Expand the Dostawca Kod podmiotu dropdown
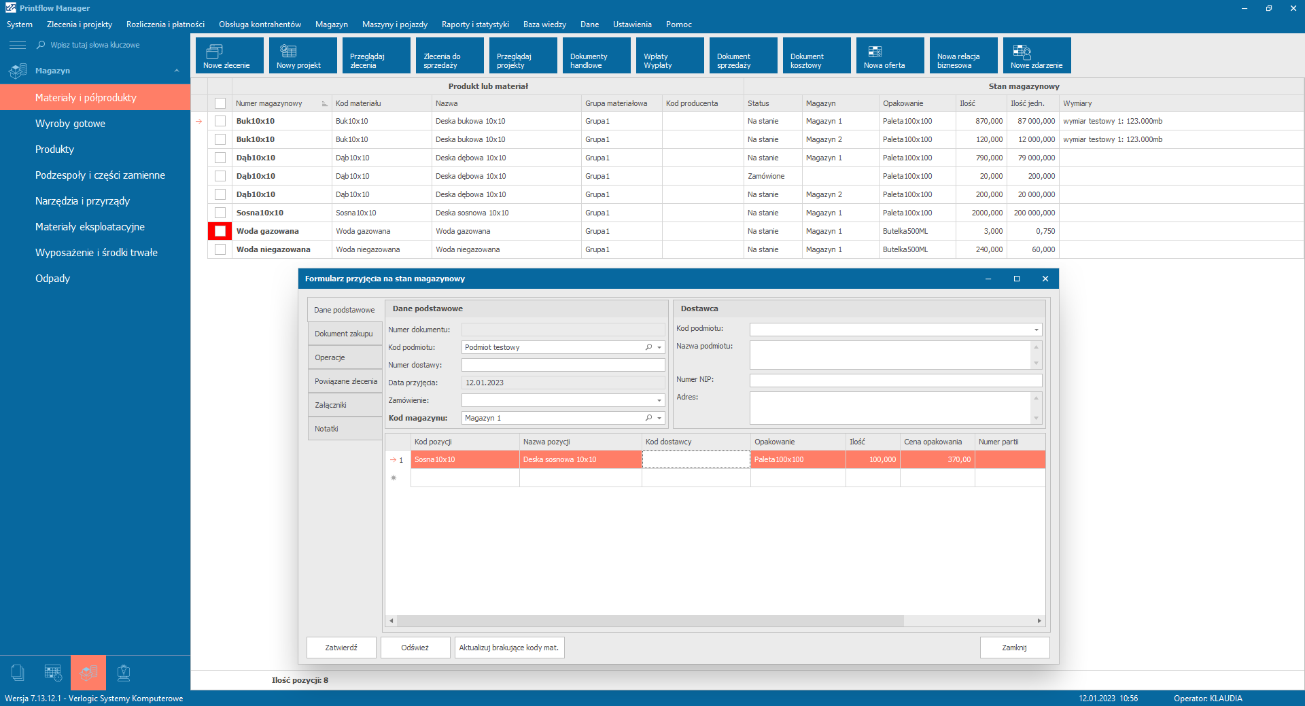Screen dimensions: 1305x706 (1036, 330)
